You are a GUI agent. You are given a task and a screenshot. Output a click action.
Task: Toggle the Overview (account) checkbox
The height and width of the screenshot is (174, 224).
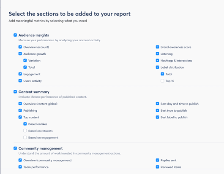coord(20,47)
